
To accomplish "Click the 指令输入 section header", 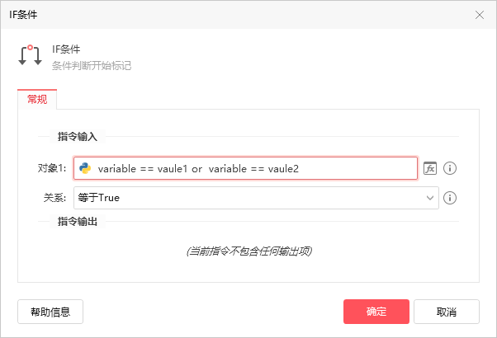I will [77, 136].
